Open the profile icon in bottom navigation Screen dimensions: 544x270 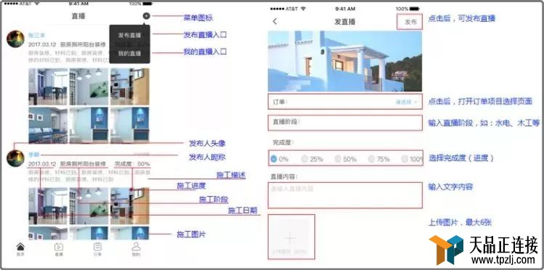click(137, 247)
